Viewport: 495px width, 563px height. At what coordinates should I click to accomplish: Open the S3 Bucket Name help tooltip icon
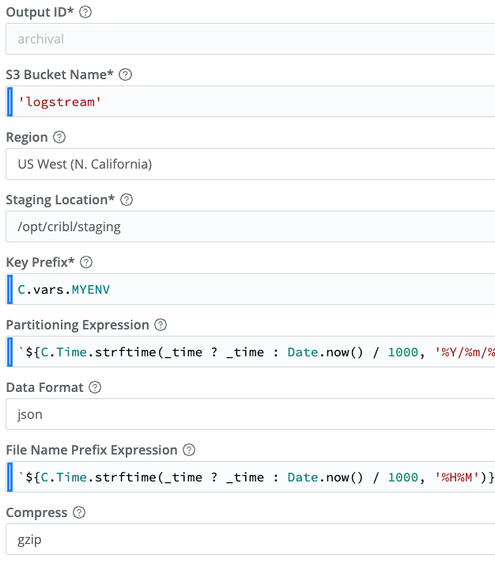[x=125, y=75]
